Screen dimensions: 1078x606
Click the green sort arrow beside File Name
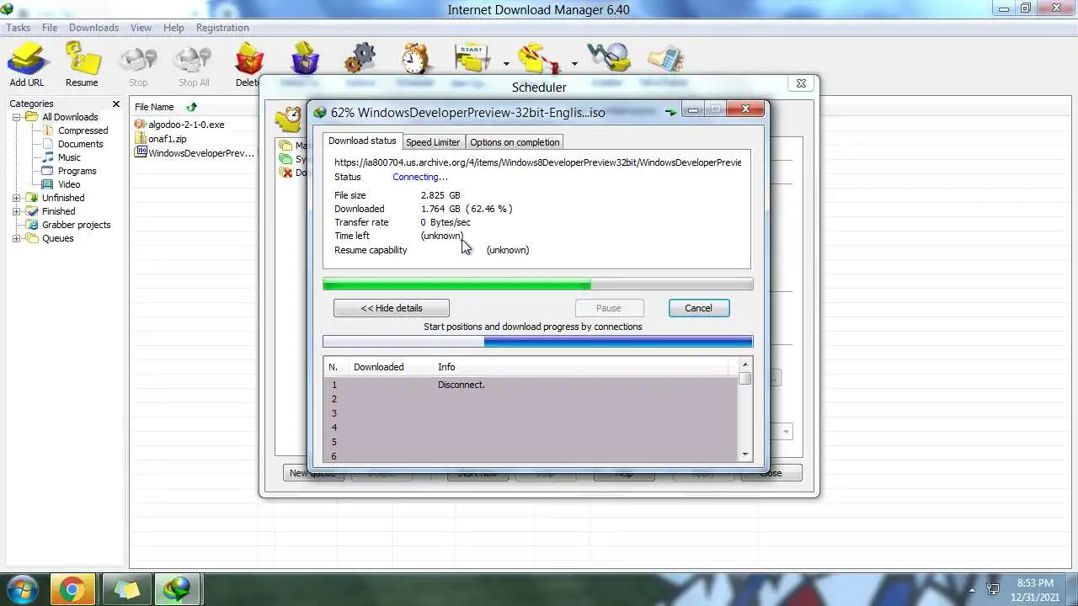click(x=191, y=107)
